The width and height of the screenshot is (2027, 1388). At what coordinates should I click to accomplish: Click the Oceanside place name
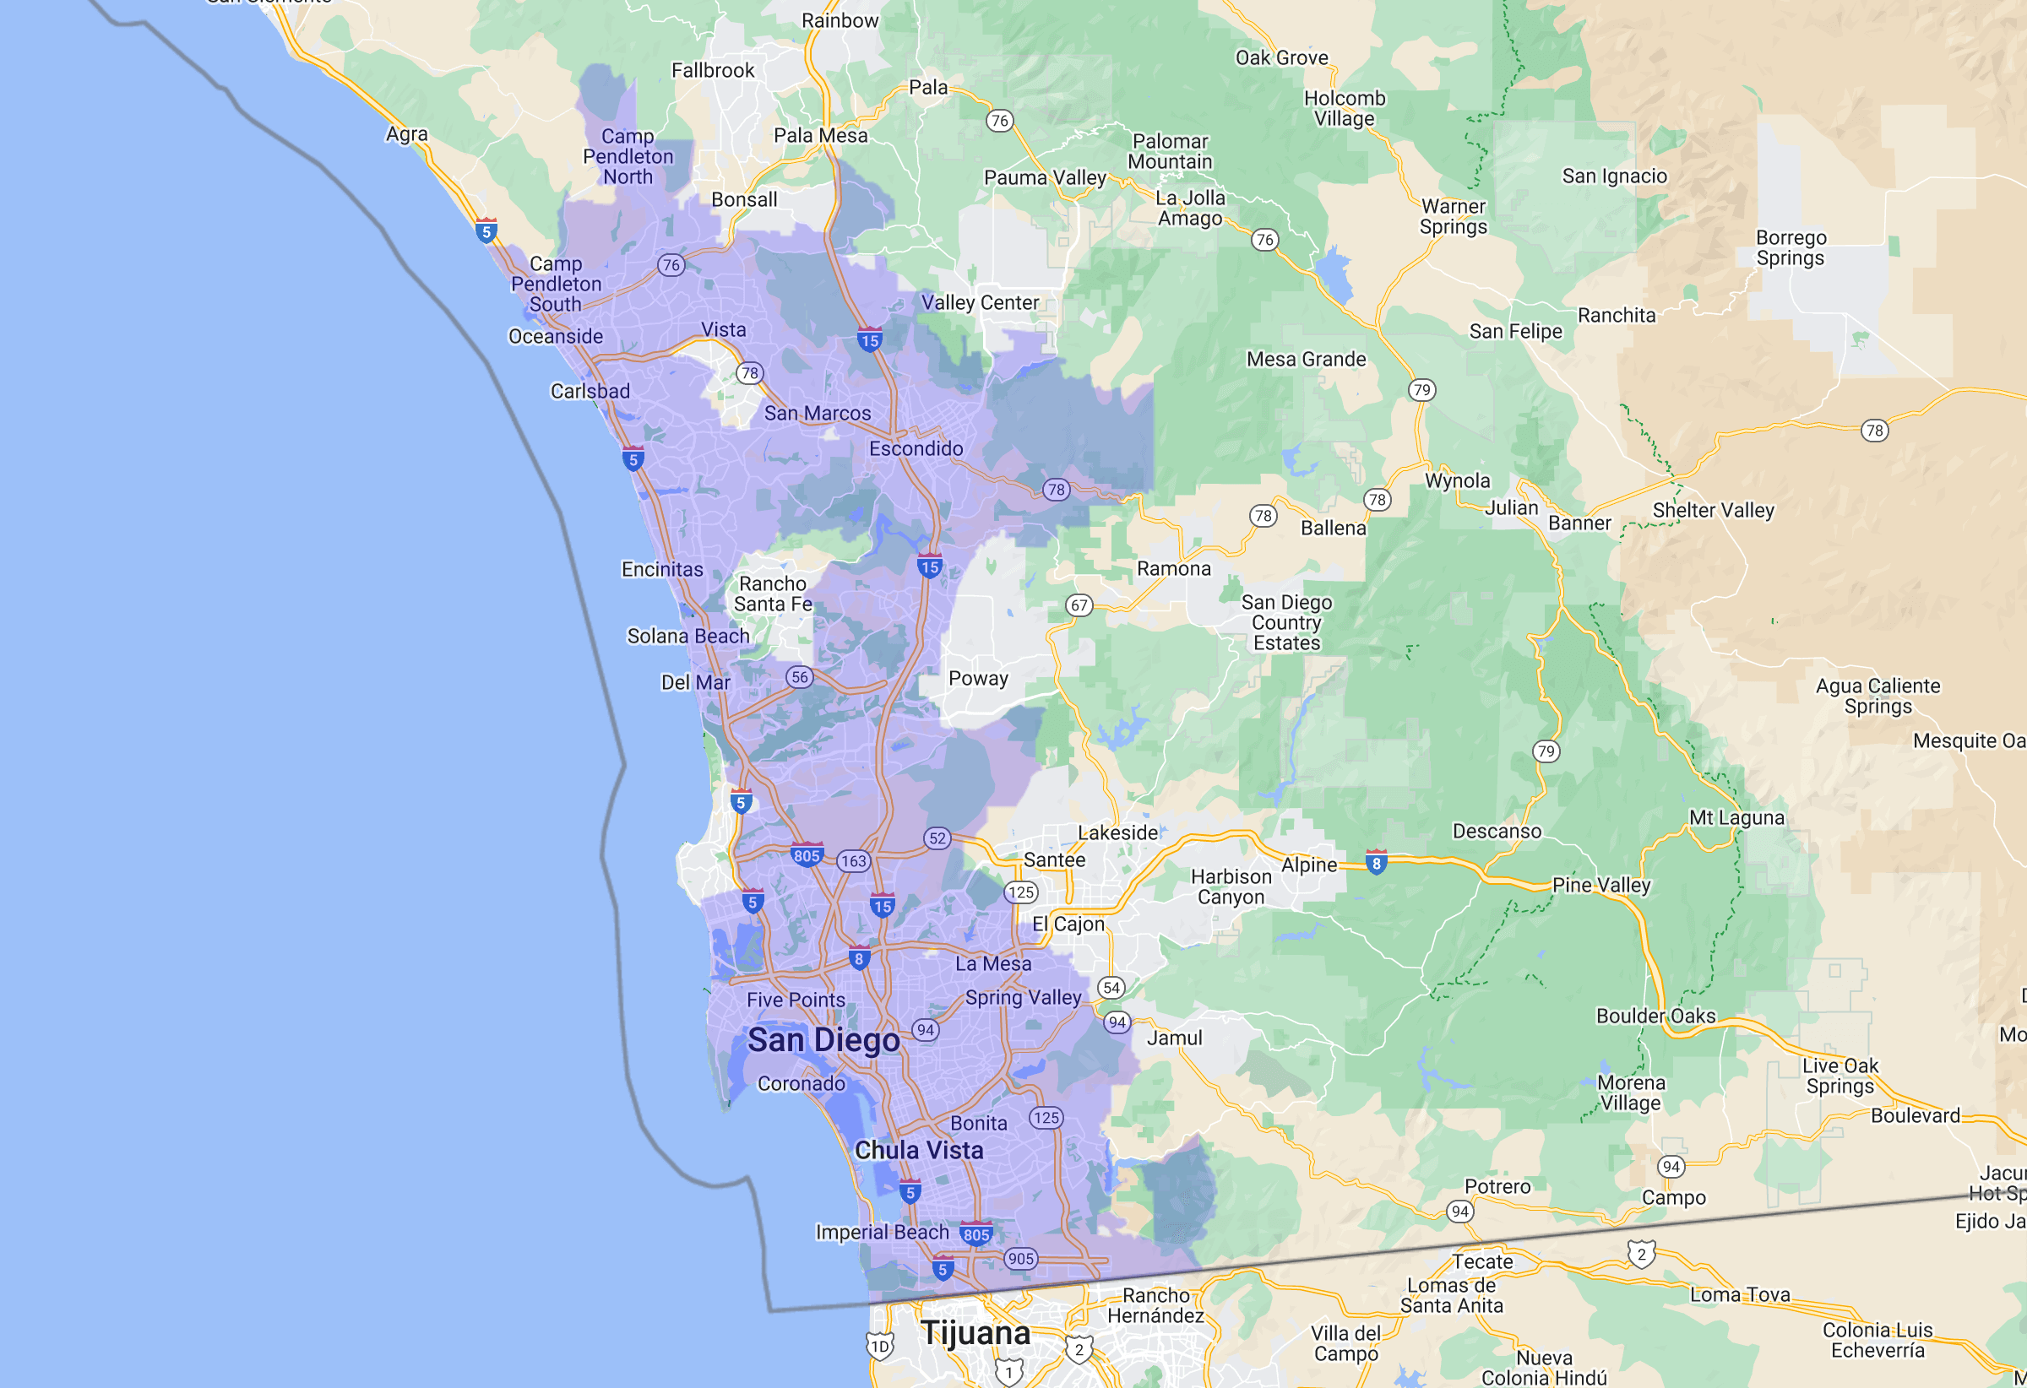click(556, 336)
